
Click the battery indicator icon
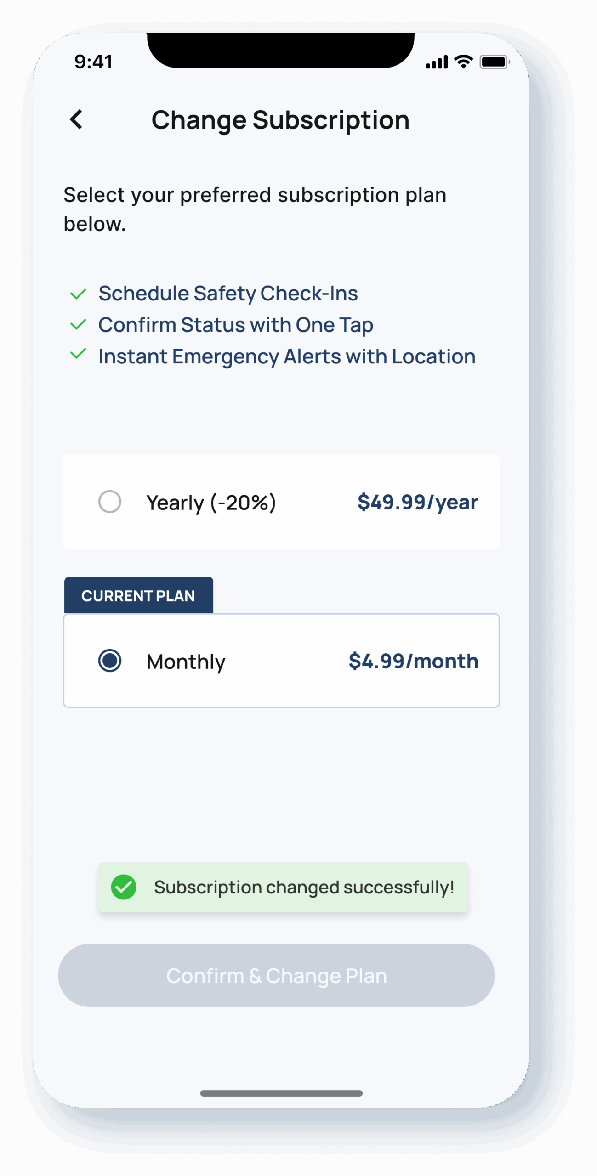click(495, 62)
